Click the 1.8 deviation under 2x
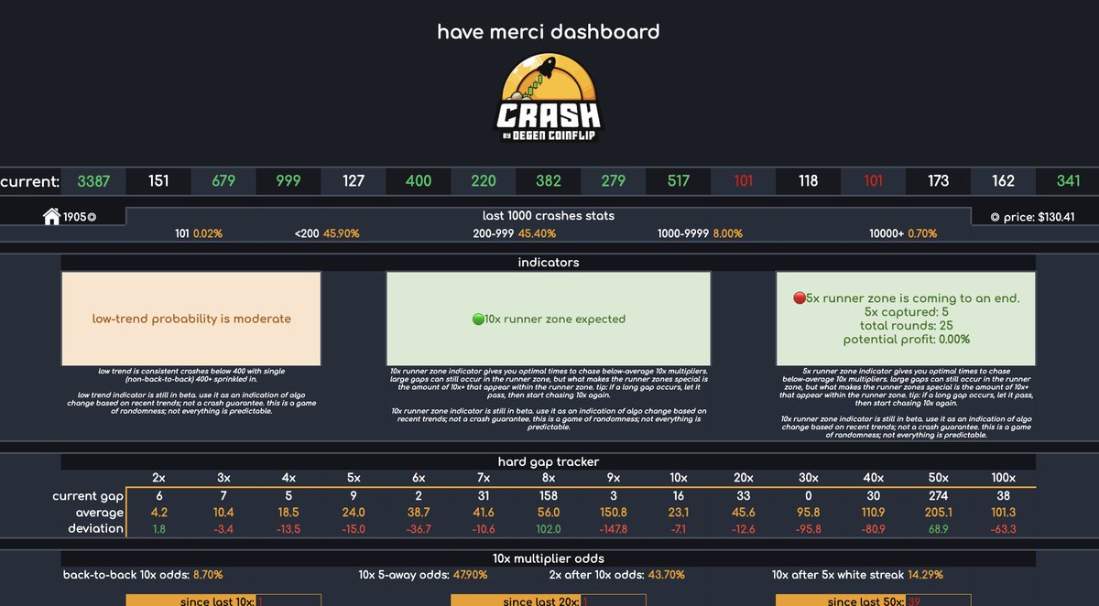Screen dimensions: 1099x606 pyautogui.click(x=158, y=528)
